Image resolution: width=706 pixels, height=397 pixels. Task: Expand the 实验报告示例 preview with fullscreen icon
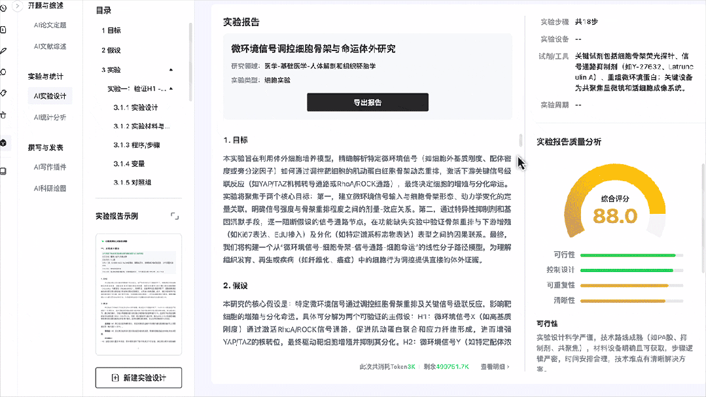coord(175,216)
